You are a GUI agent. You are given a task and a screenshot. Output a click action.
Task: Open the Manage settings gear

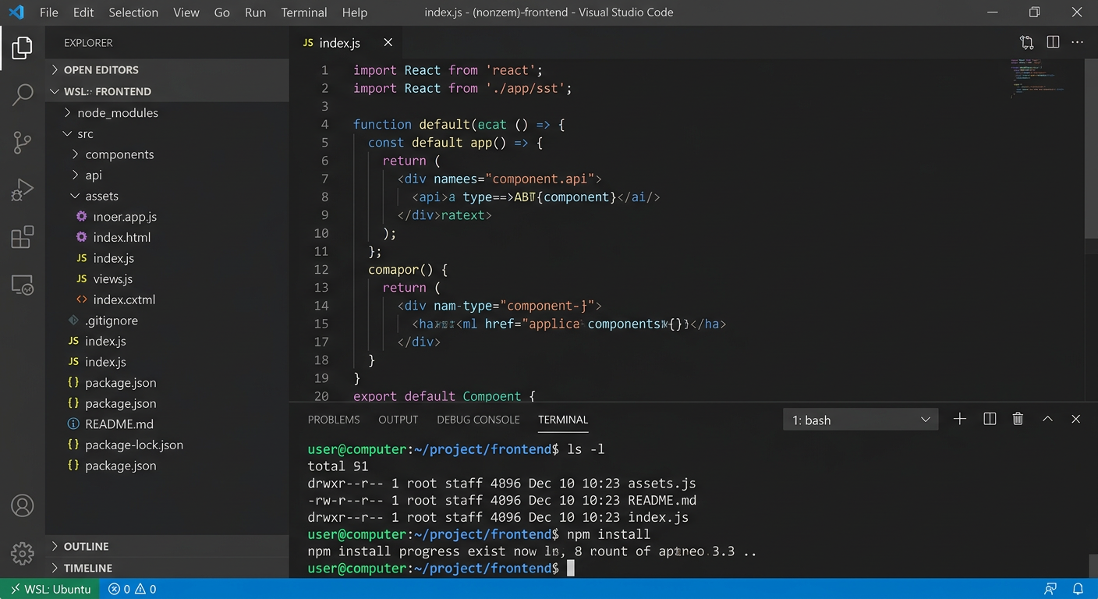(x=23, y=553)
